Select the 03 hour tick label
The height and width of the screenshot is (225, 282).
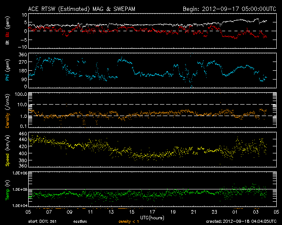pos(256,212)
